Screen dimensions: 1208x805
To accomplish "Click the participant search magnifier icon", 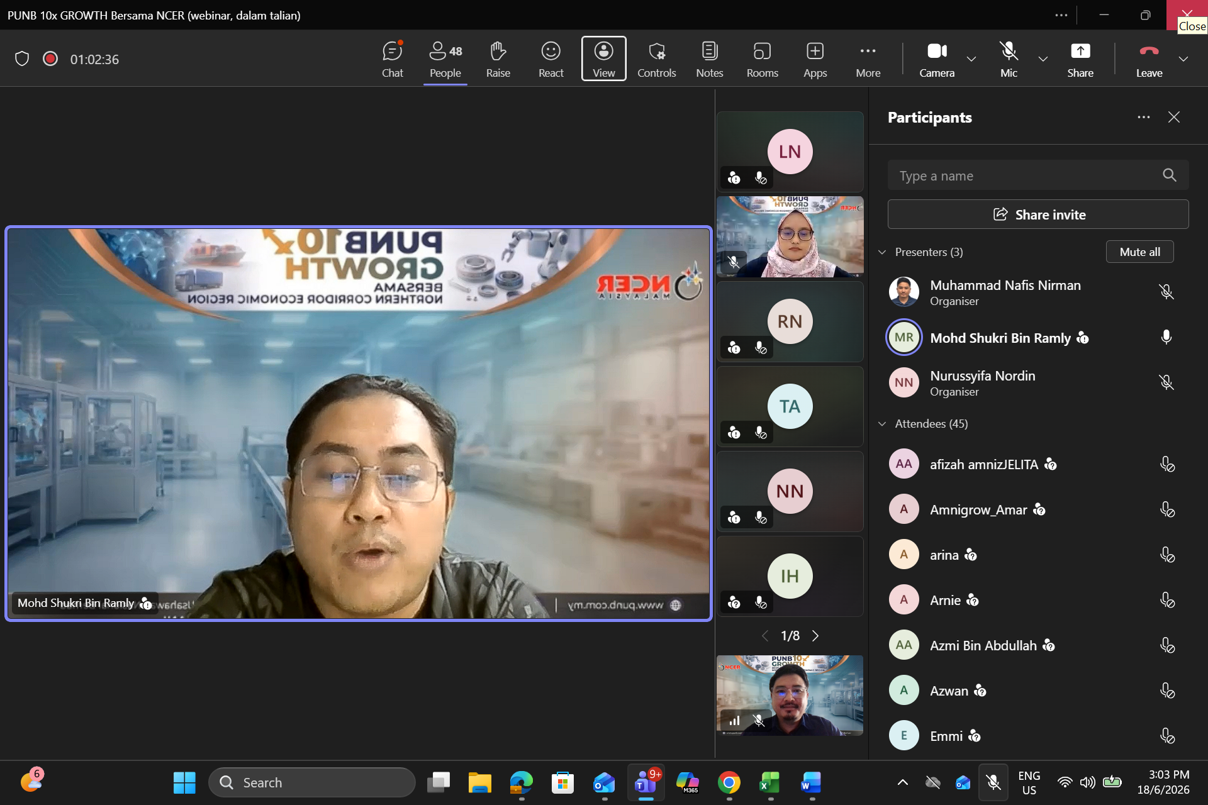I will [x=1169, y=175].
